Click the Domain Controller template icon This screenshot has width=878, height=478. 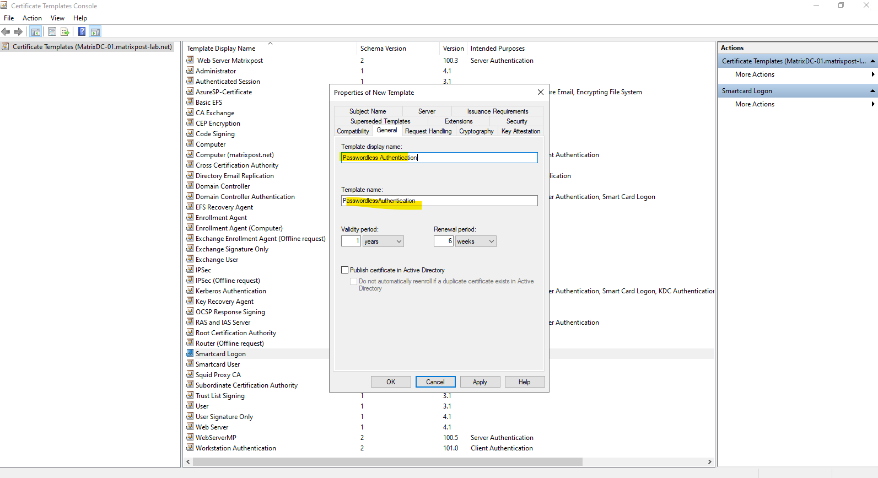click(x=190, y=186)
